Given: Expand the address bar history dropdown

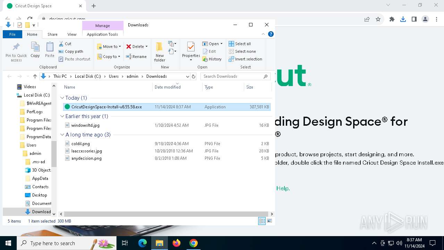Looking at the screenshot, I should (x=187, y=76).
